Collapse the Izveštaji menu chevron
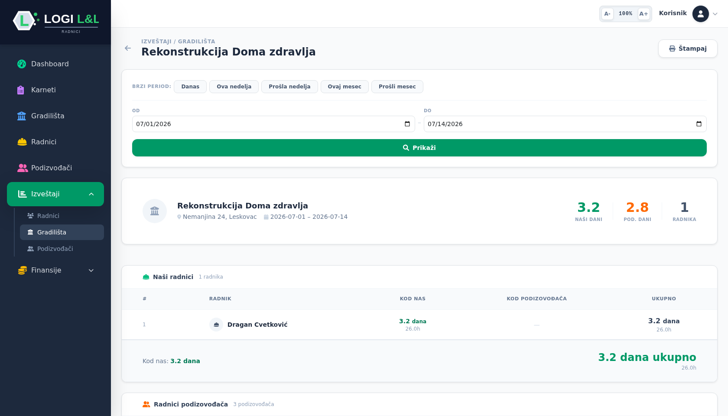The height and width of the screenshot is (416, 728). 91,194
